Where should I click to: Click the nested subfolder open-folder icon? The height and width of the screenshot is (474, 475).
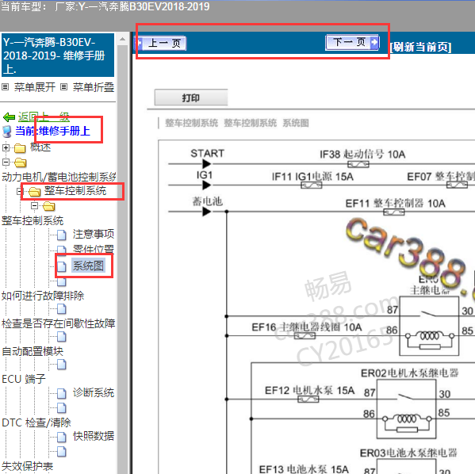[49, 206]
